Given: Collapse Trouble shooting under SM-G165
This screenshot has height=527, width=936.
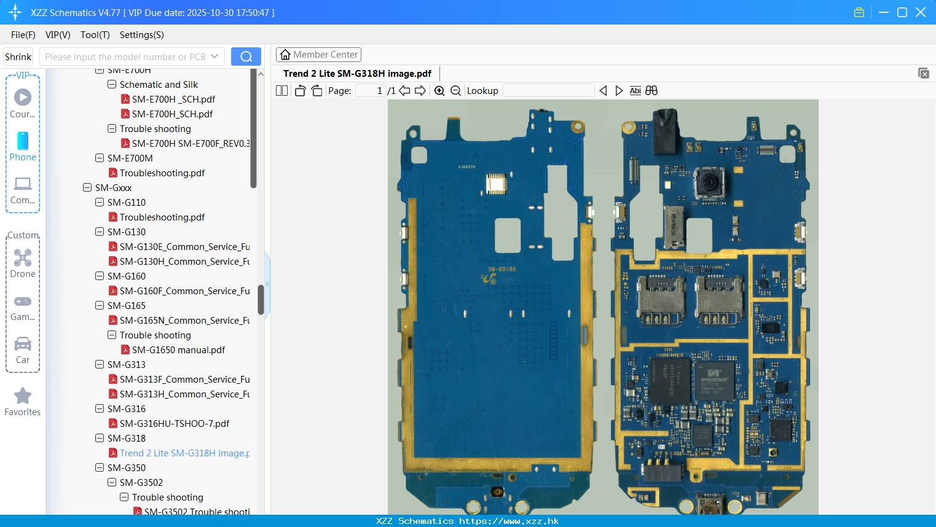Looking at the screenshot, I should [x=112, y=335].
